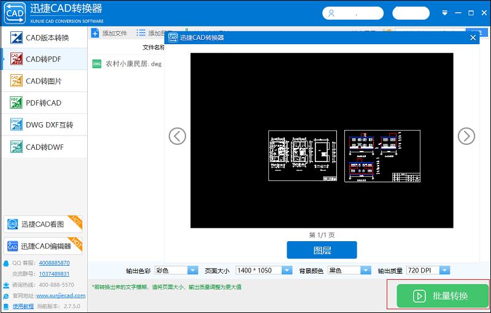Choose CAD转DWF conversion mode
The height and width of the screenshot is (313, 491).
(x=44, y=147)
